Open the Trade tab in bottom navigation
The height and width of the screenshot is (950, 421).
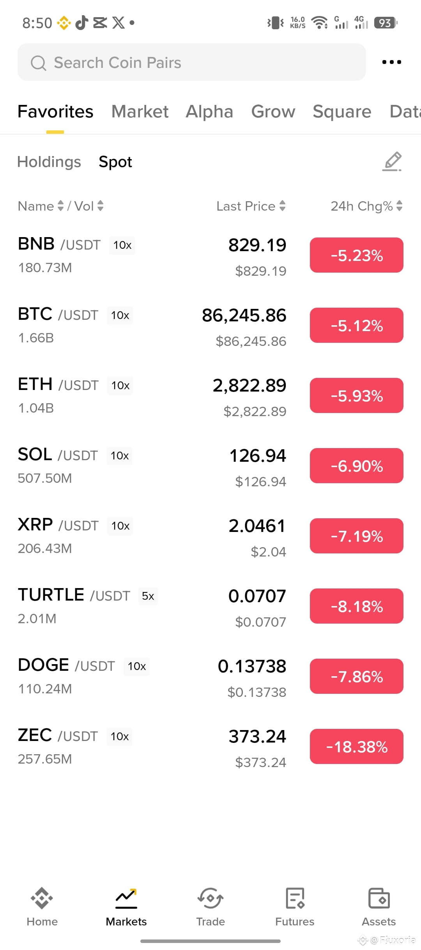210,907
